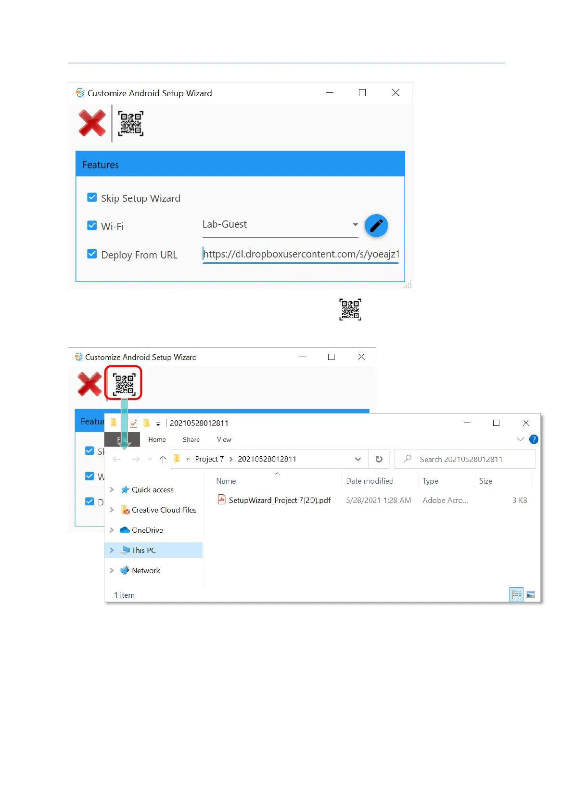
Task: Toggle first checkbox in lower wizard window
Action: [89, 451]
